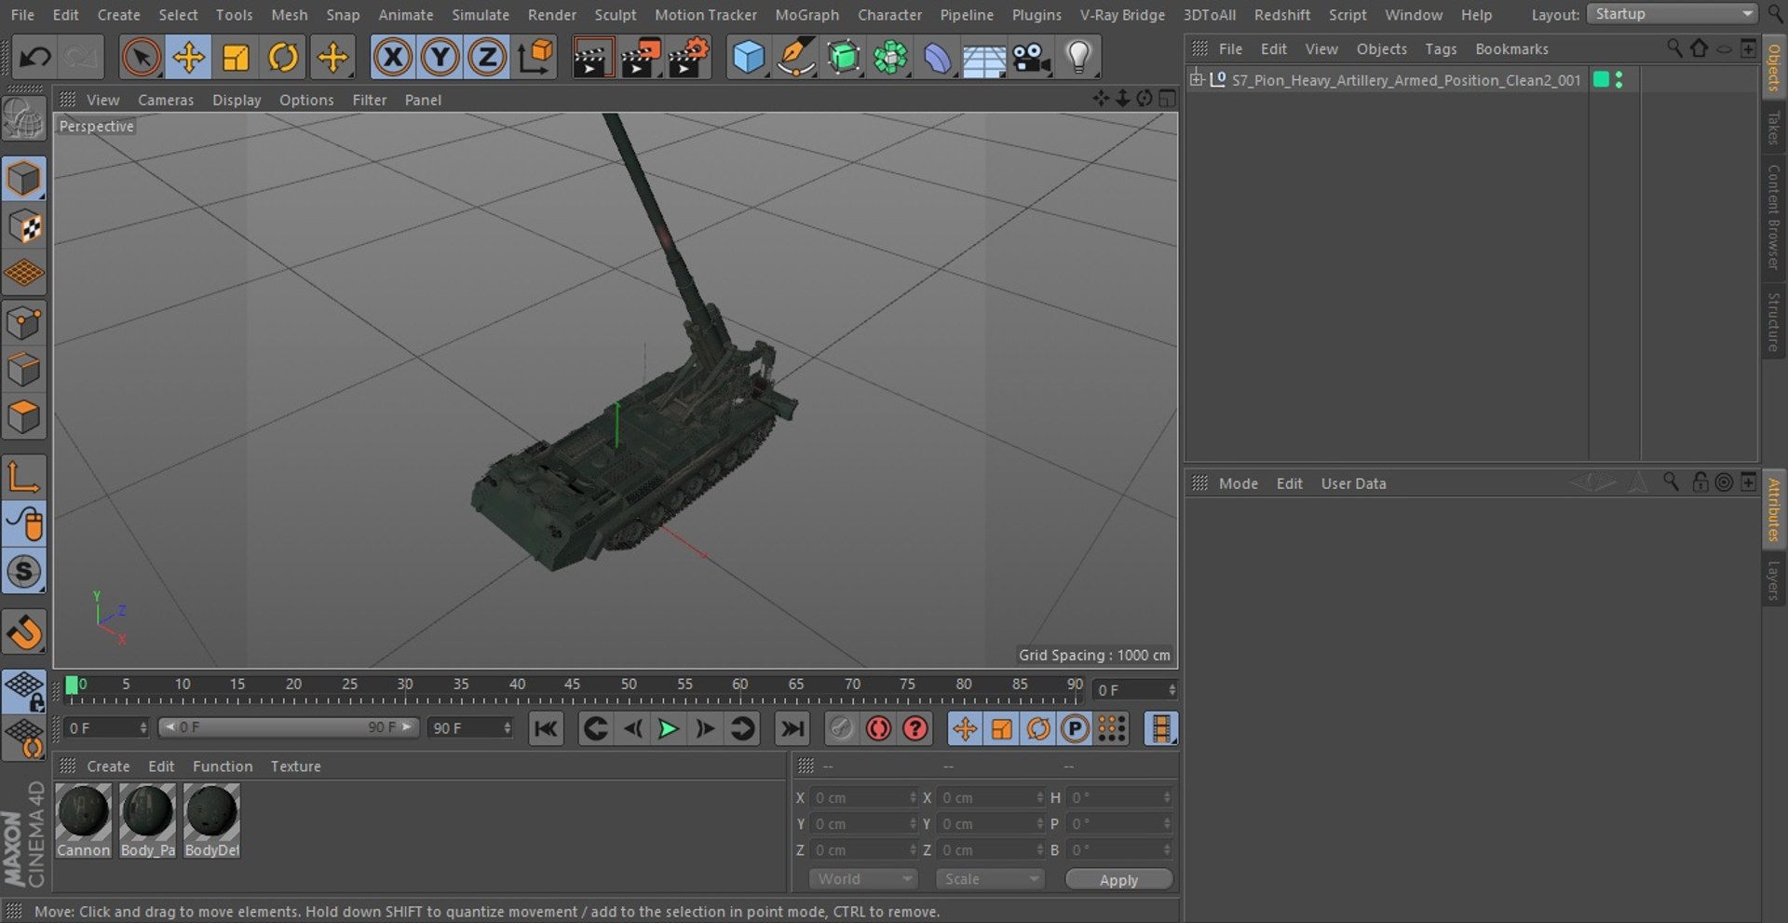Image resolution: width=1788 pixels, height=923 pixels.
Task: Go to end of animation
Action: [792, 728]
